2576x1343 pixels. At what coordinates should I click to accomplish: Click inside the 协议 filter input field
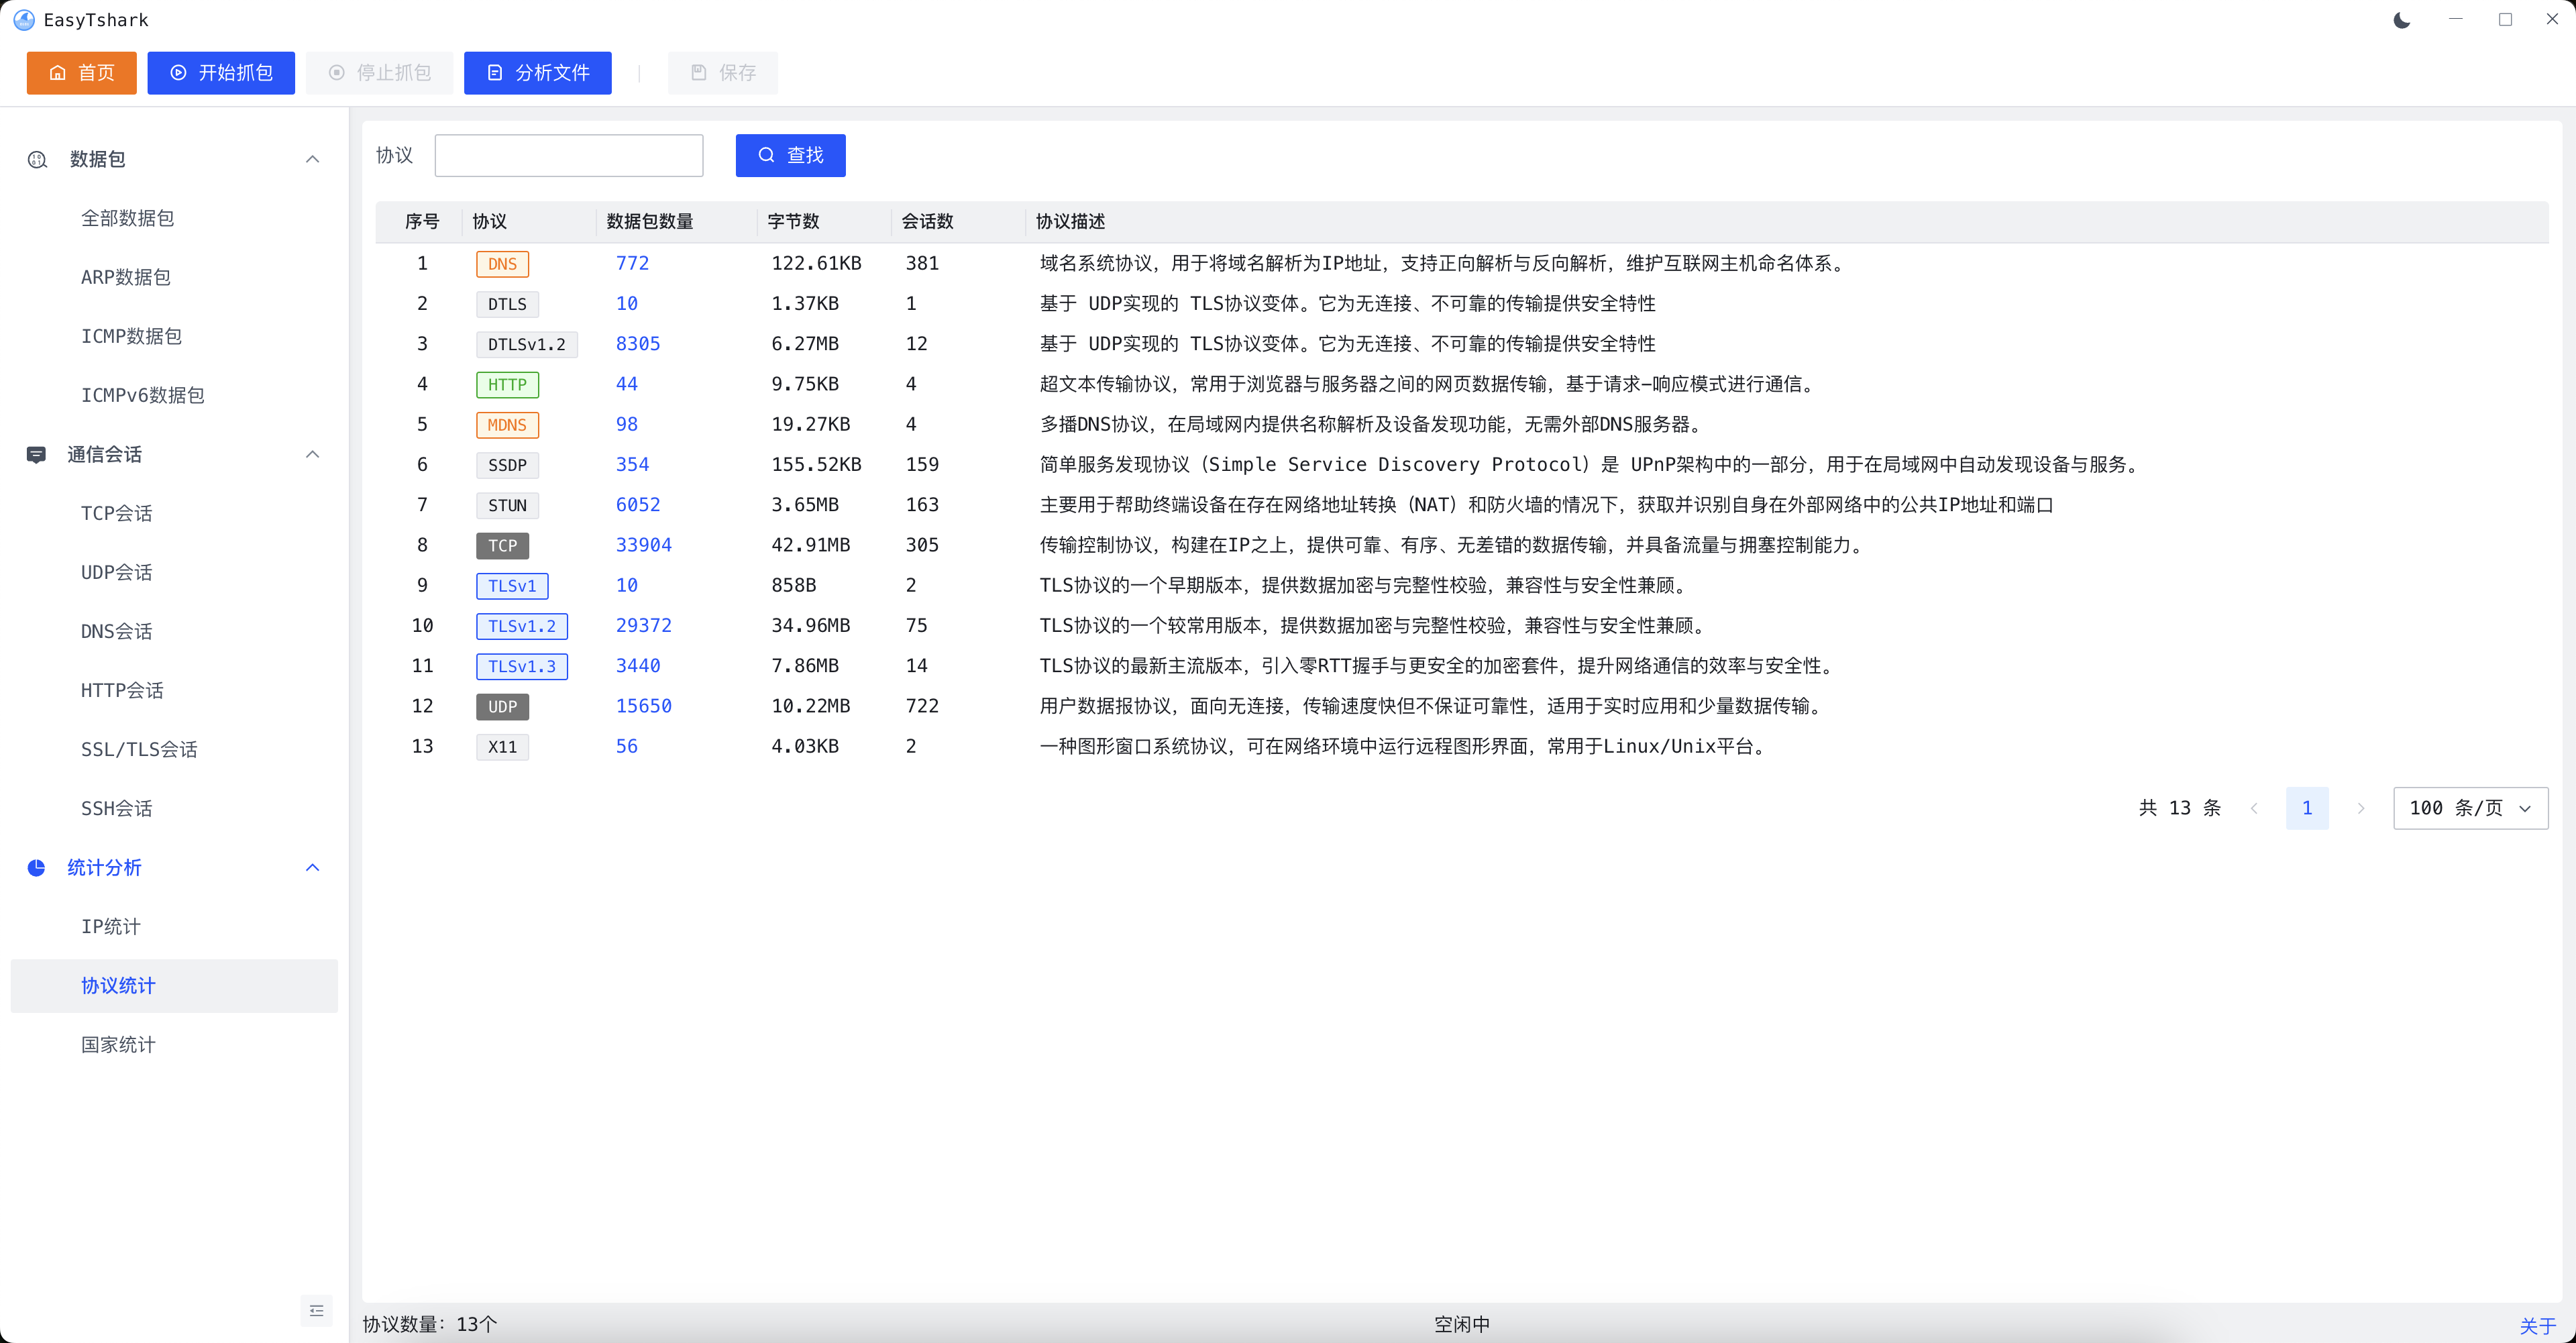click(x=569, y=155)
